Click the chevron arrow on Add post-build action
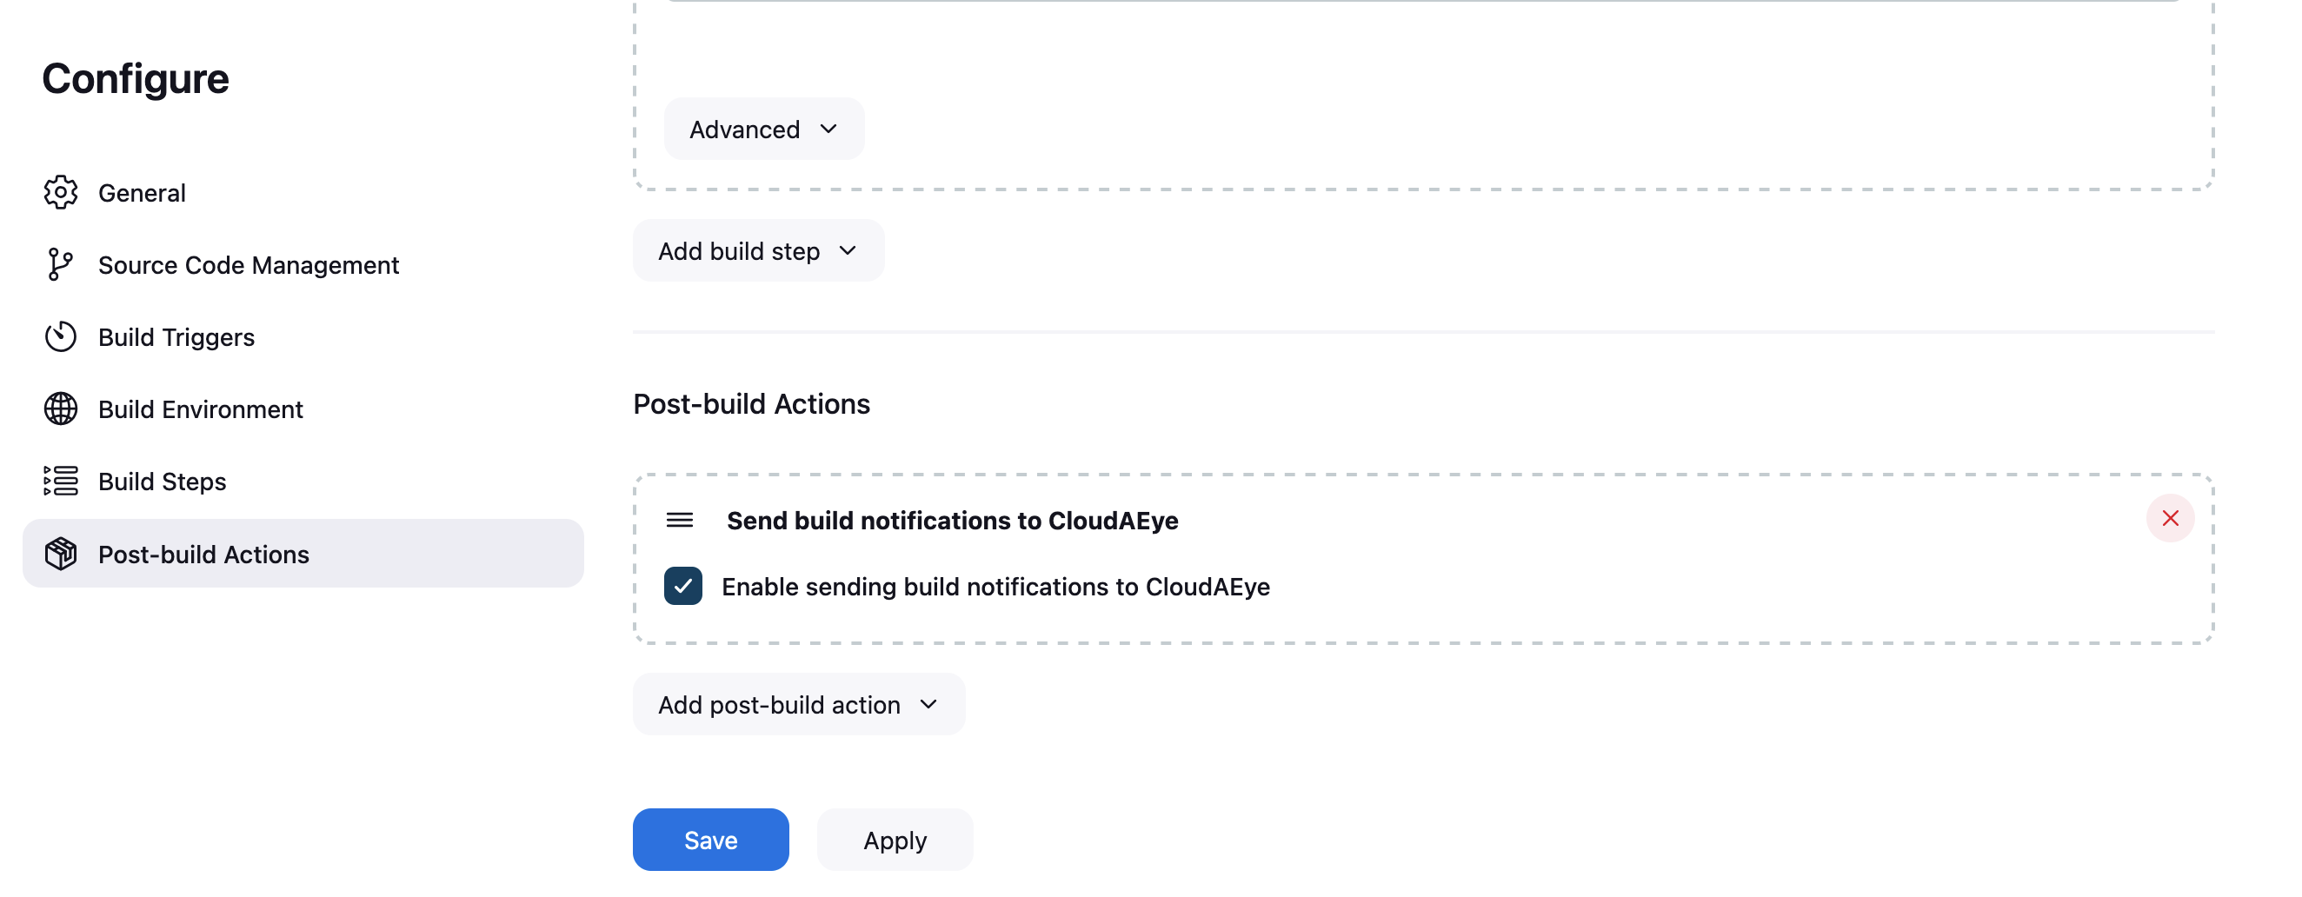This screenshot has width=2302, height=897. point(928,705)
